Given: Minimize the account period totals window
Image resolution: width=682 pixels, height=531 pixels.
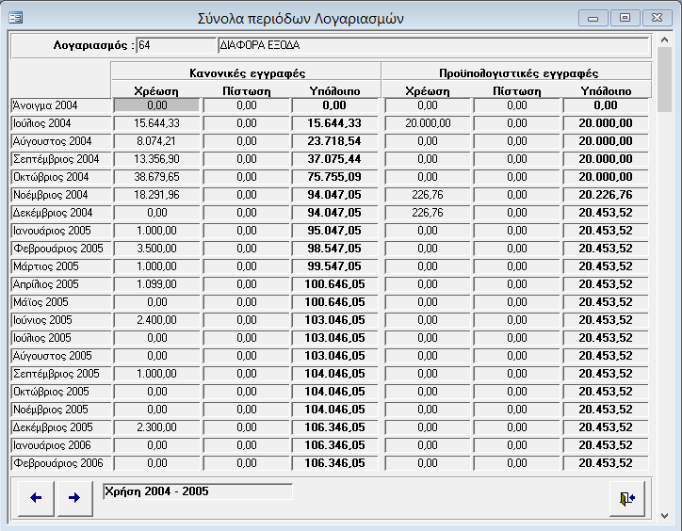Looking at the screenshot, I should tap(592, 18).
